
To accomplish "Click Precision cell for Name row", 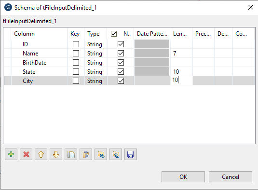I will pyautogui.click(x=204, y=54).
